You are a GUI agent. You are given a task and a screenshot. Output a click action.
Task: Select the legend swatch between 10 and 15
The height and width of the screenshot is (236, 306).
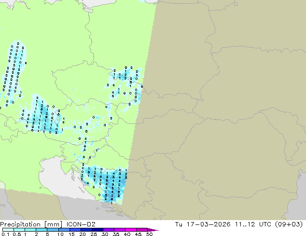(64, 230)
